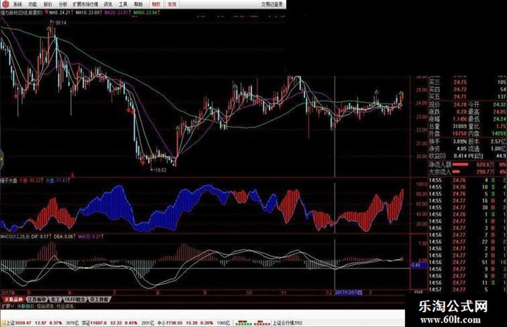The height and width of the screenshot is (327, 507).
Task: Switch to 行业资讯 sub-tab
Action: (x=65, y=306)
